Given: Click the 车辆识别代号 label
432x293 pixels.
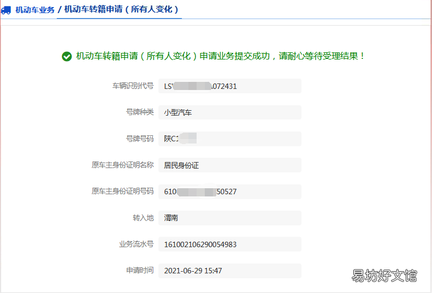Looking at the screenshot, I should pyautogui.click(x=133, y=86).
